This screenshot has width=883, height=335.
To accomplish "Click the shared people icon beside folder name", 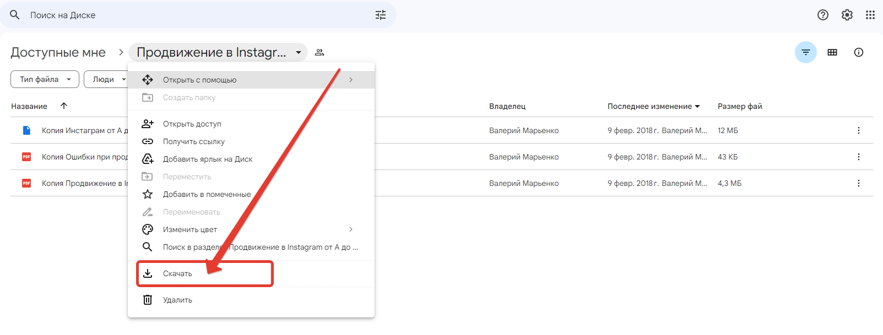I will click(x=319, y=52).
